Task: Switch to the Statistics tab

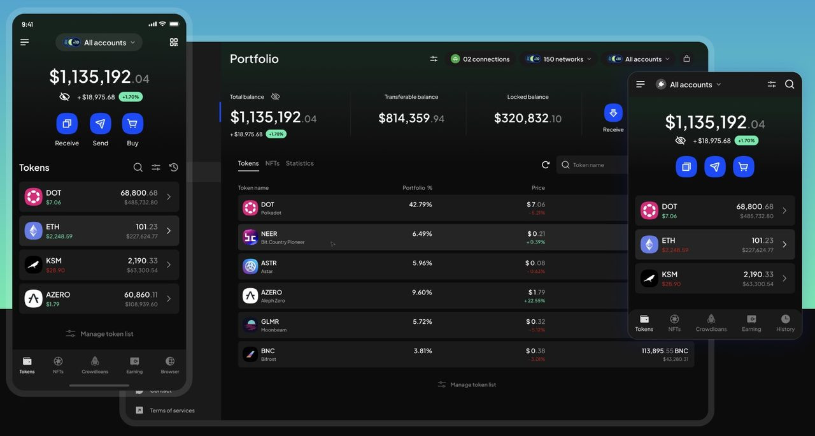Action: [x=299, y=163]
